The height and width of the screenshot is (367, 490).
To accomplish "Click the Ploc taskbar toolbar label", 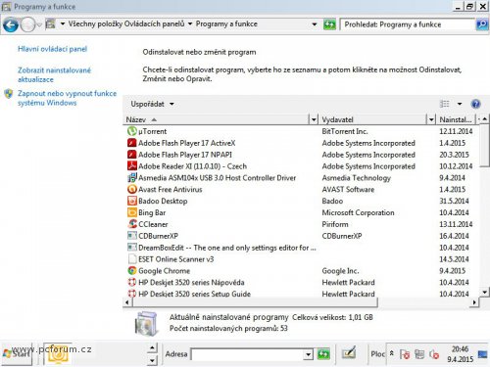I will point(377,354).
